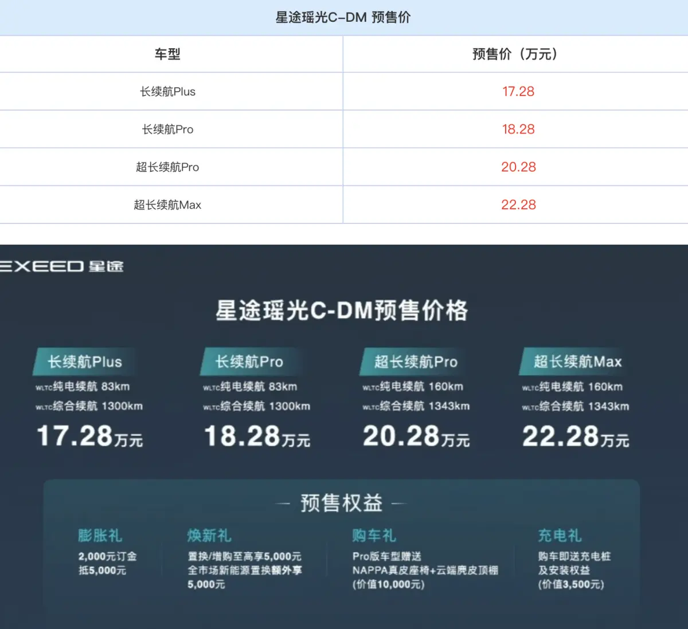Click the 长续航Pro label on the poster
The height and width of the screenshot is (629, 688).
[x=249, y=361]
